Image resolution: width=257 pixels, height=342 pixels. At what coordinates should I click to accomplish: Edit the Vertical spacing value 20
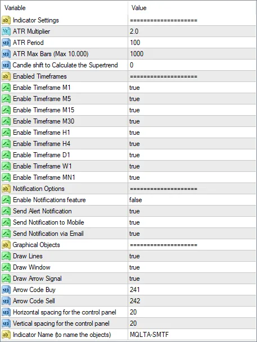(133, 323)
